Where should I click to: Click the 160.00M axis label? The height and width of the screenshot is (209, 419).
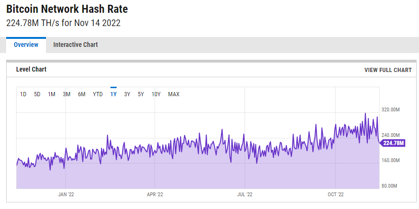[390, 160]
